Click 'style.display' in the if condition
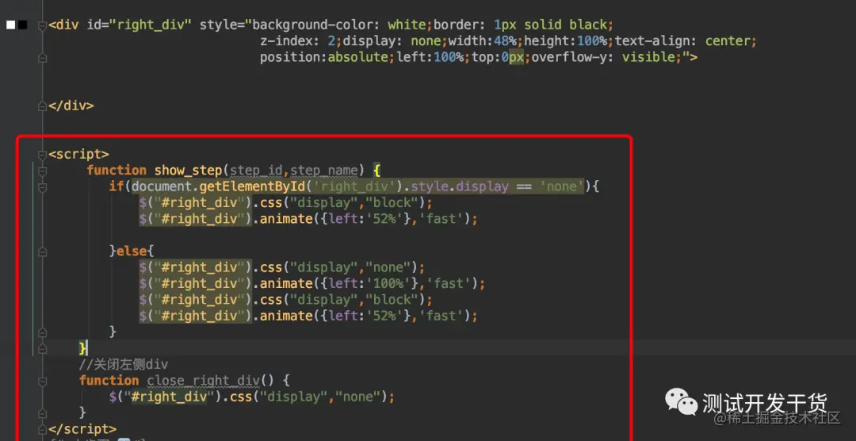856x441 pixels. click(x=459, y=187)
